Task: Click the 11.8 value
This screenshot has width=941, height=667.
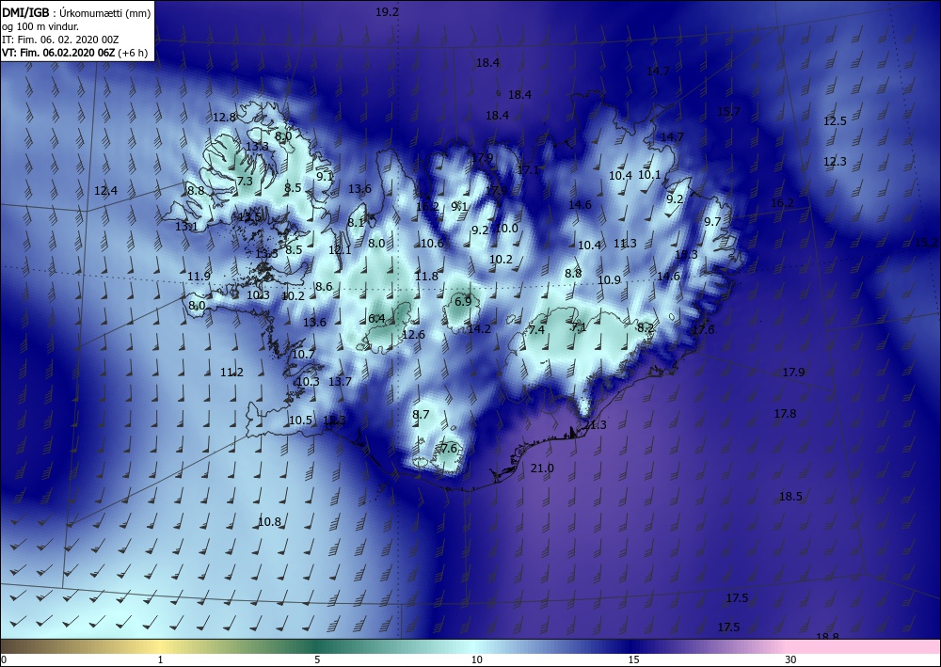Action: (x=426, y=277)
